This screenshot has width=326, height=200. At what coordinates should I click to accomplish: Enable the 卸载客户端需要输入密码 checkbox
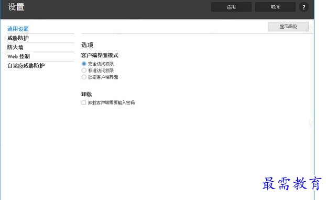[84, 103]
